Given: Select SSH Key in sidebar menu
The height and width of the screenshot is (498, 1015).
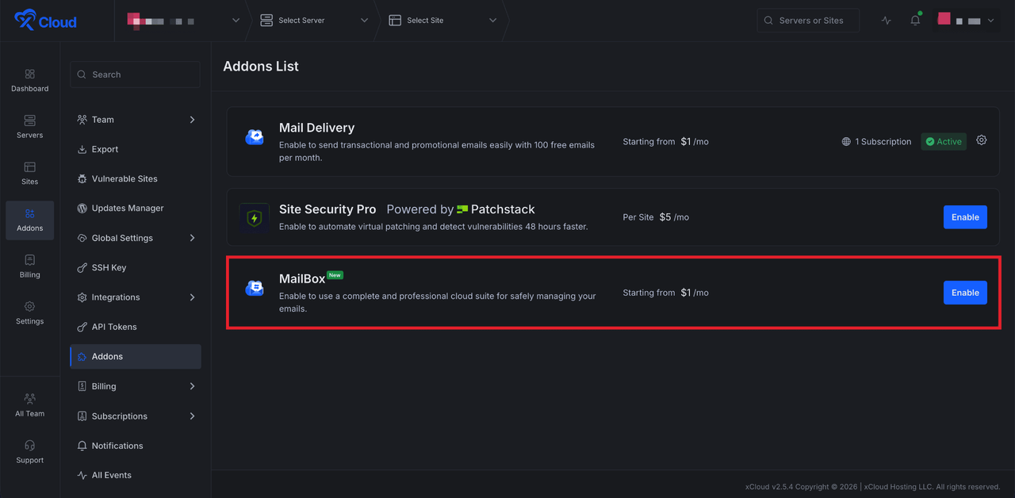Looking at the screenshot, I should click(x=136, y=268).
